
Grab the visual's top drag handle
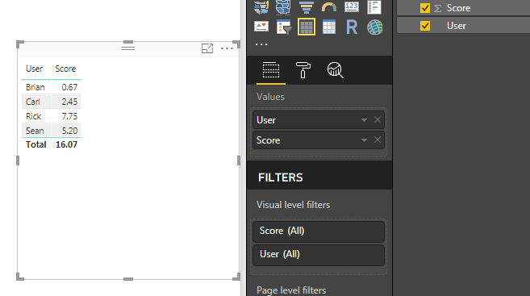127,48
